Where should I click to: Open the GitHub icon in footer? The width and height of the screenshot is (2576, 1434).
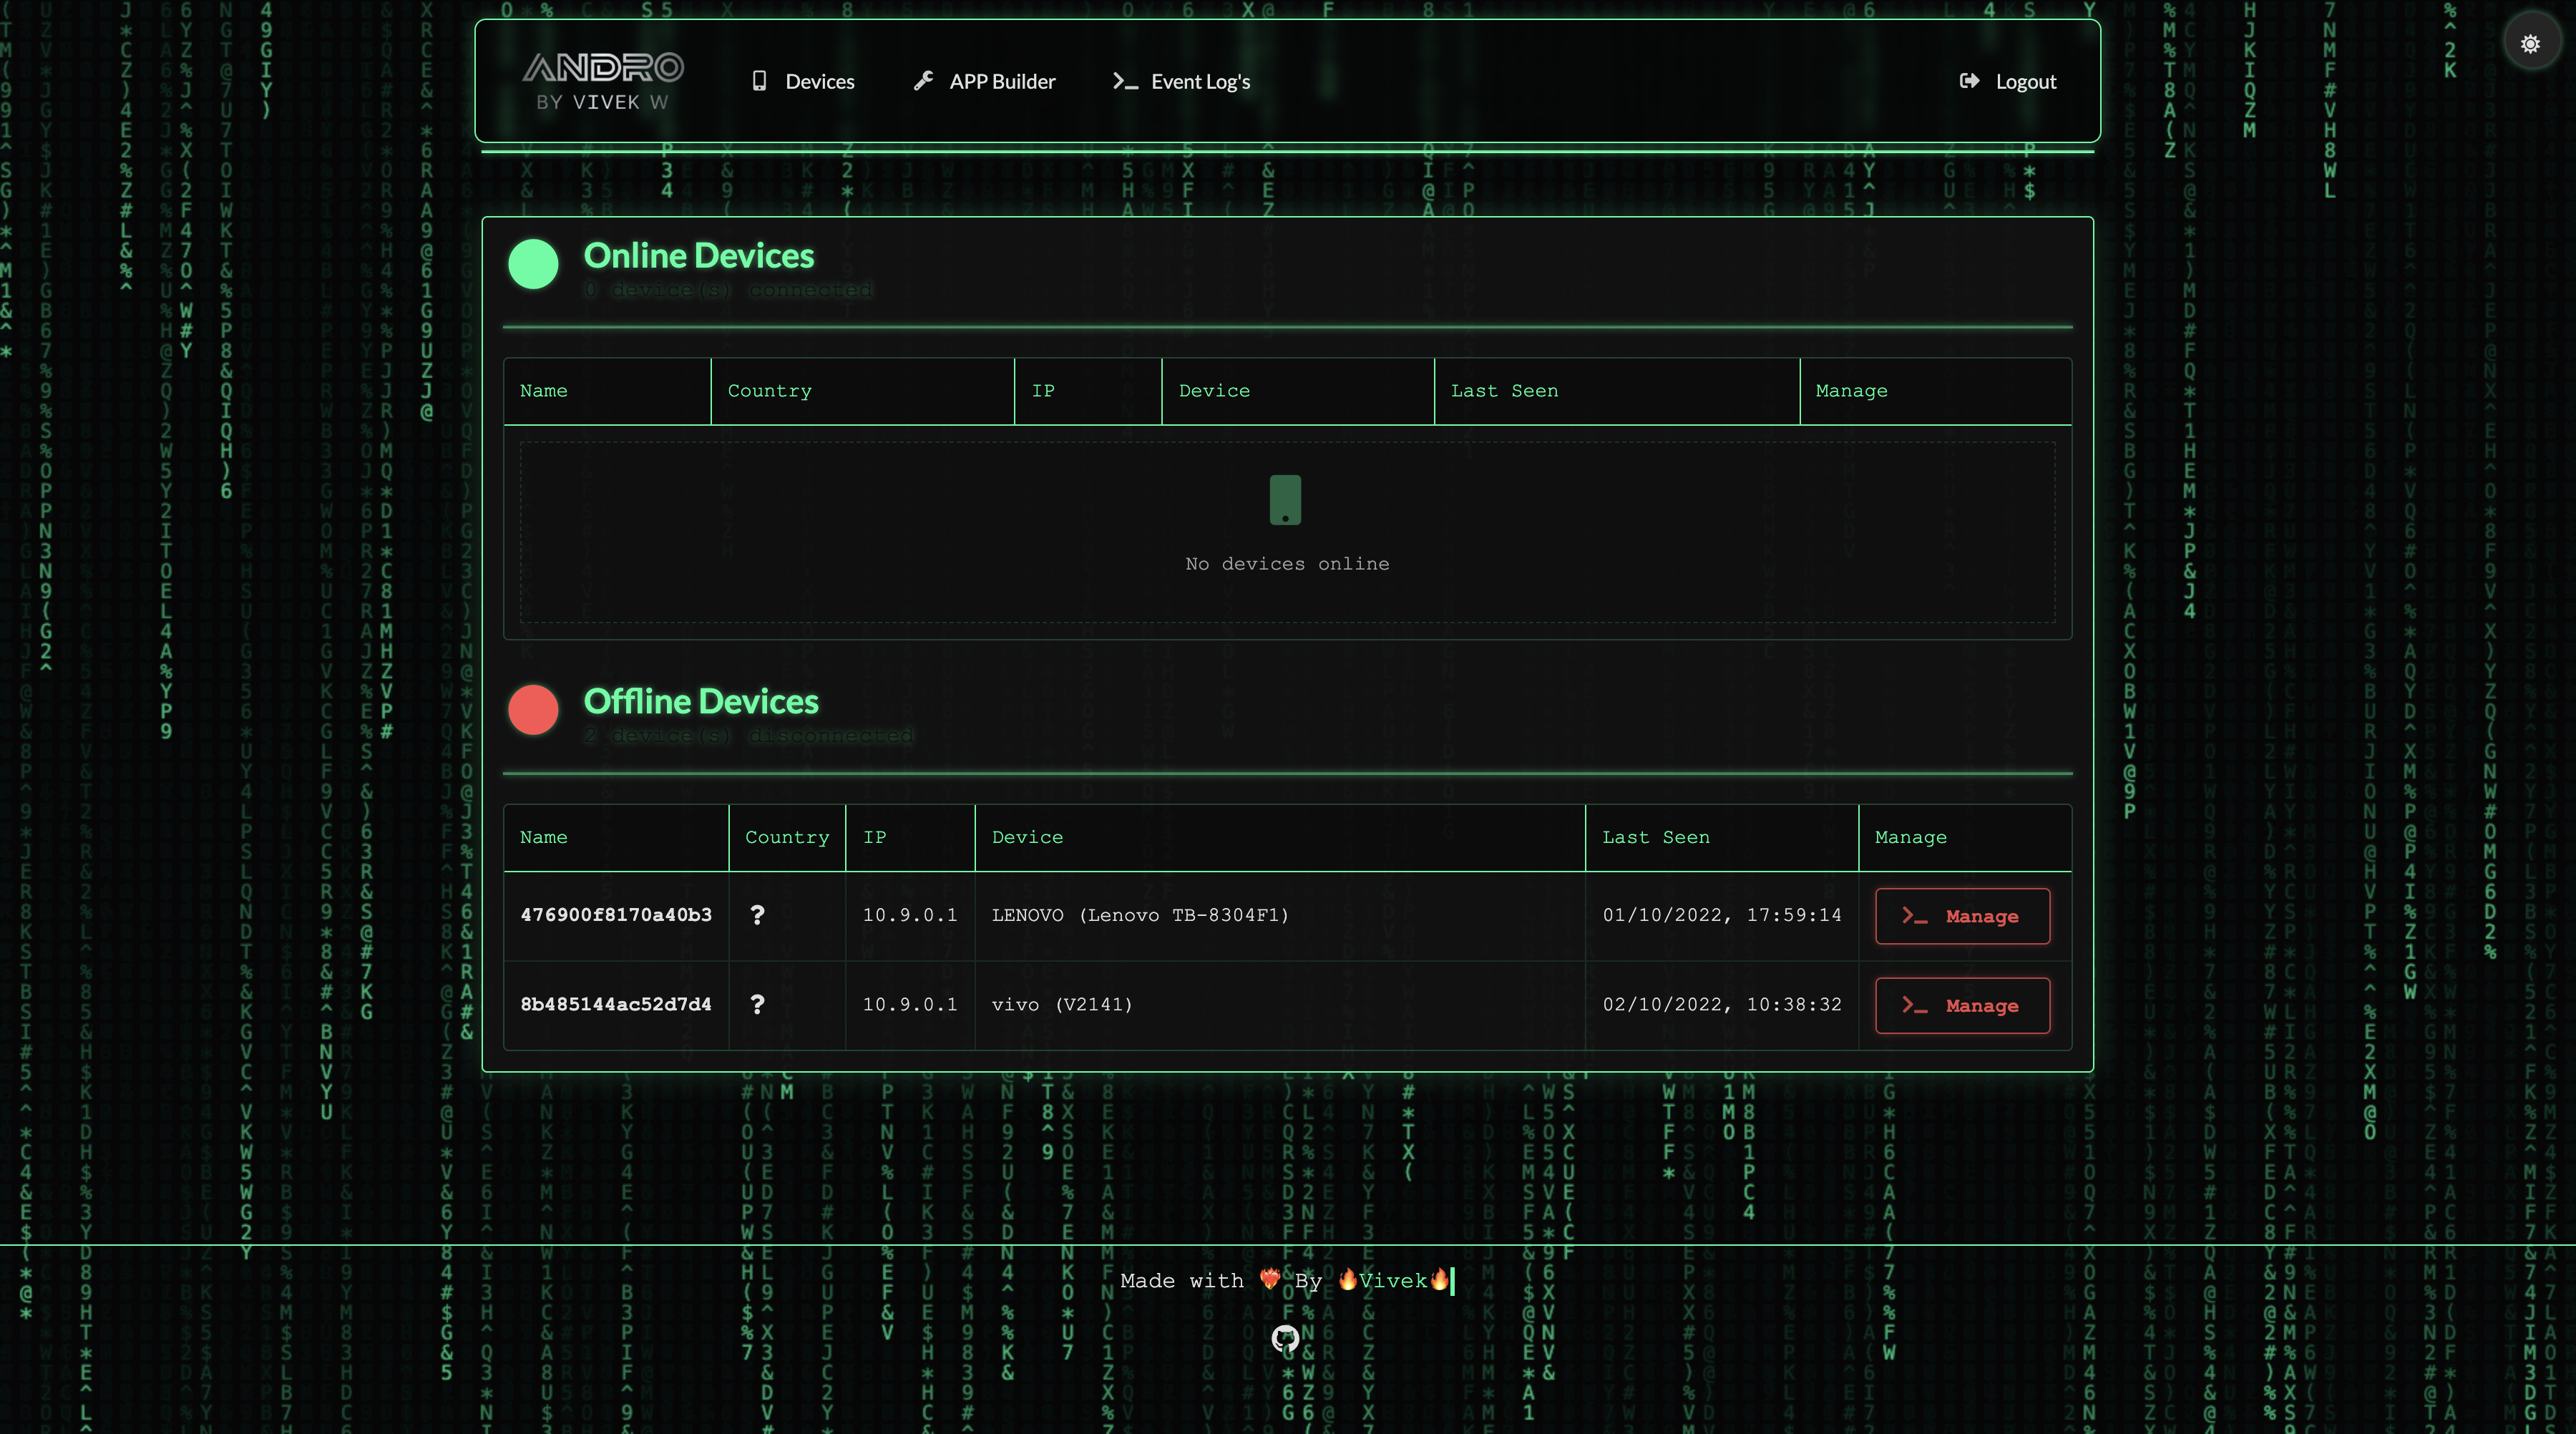(x=1286, y=1340)
